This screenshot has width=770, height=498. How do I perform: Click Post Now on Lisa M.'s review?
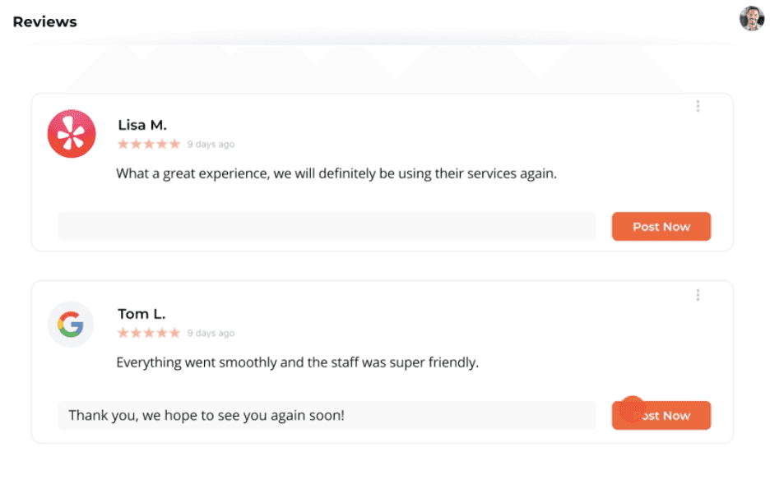pos(661,226)
